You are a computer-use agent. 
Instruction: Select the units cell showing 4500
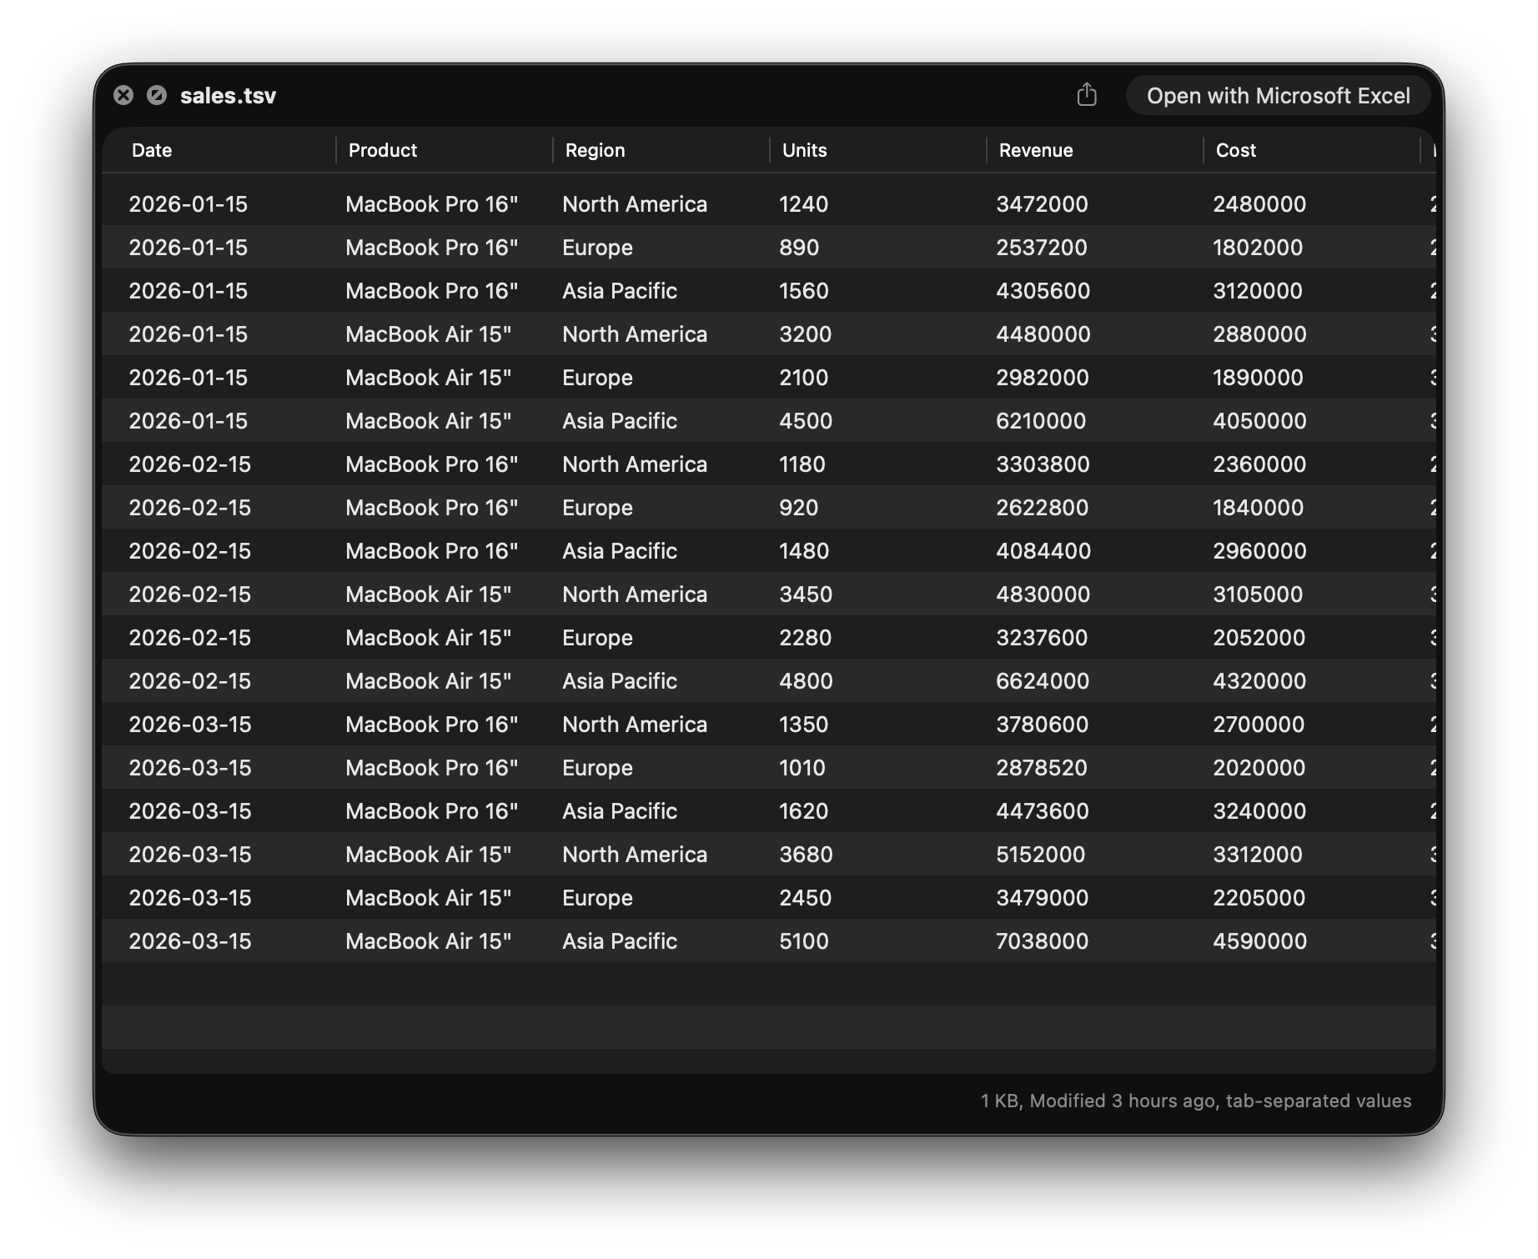click(x=805, y=421)
